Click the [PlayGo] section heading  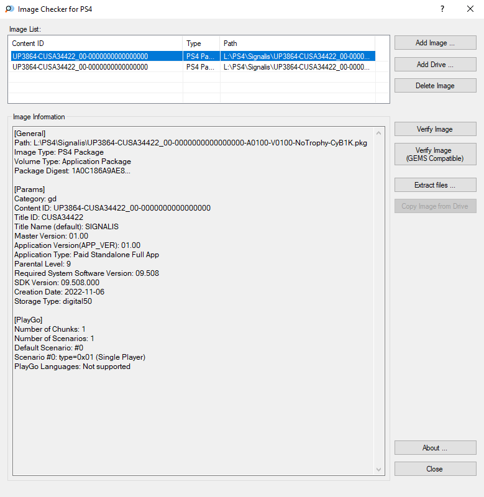(28, 320)
